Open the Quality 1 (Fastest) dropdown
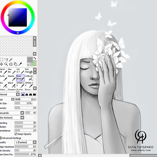This screenshot has height=157, width=157. pos(35,142)
